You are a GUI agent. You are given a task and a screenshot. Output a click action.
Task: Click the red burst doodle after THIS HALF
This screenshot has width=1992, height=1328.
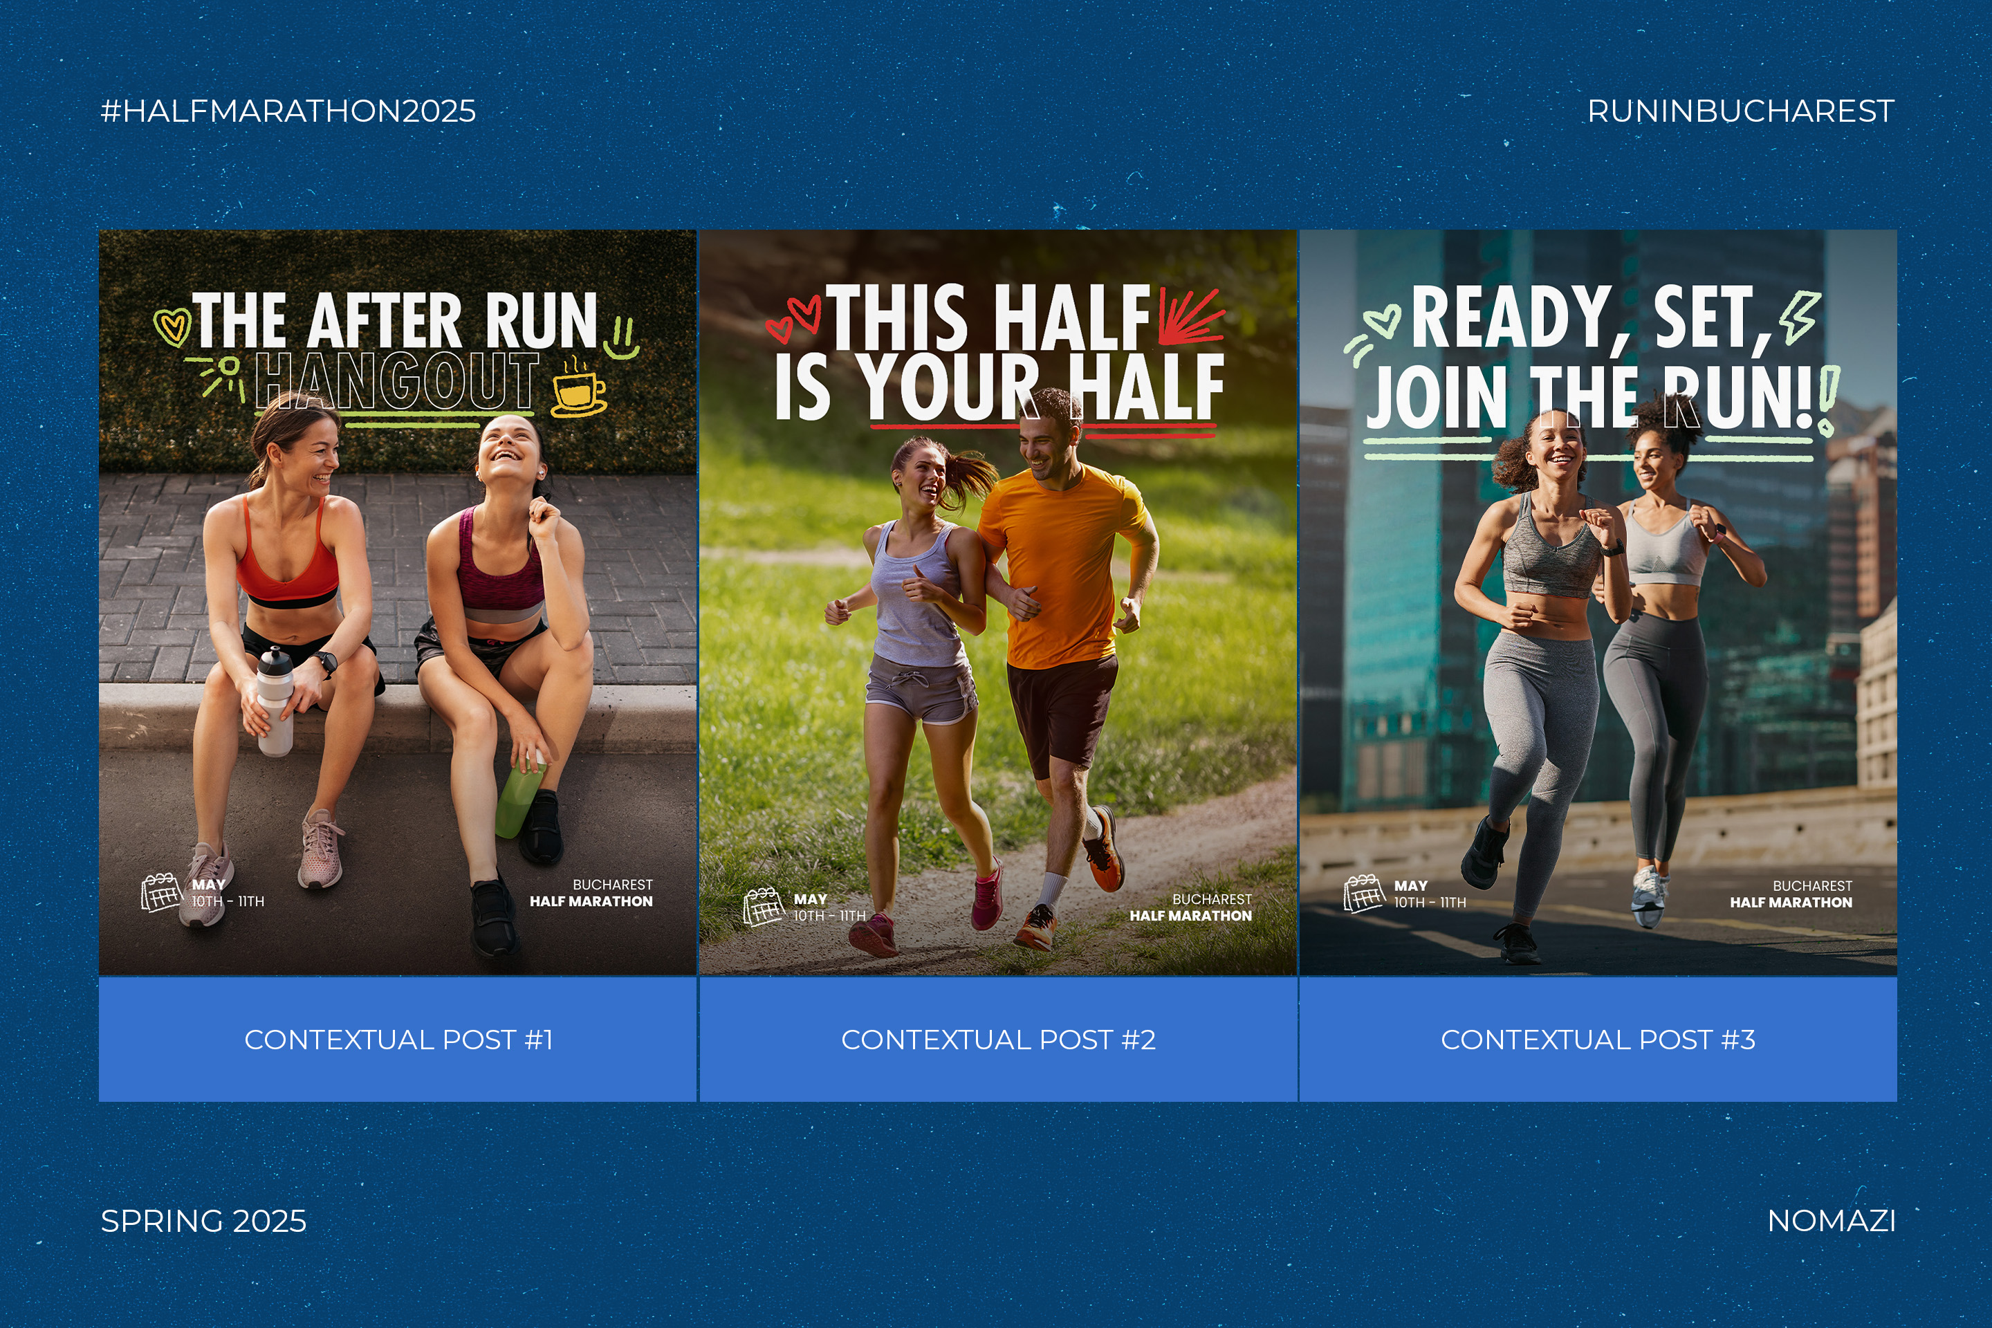(x=1190, y=315)
